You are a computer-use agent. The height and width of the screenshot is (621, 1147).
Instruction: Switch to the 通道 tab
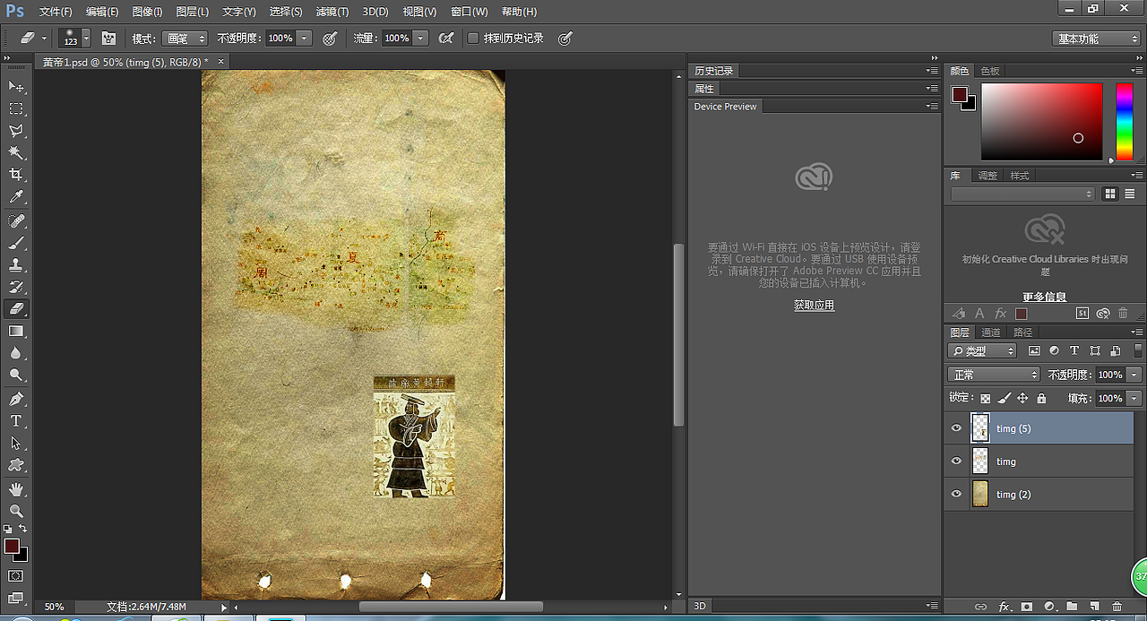991,332
